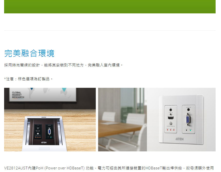The height and width of the screenshot is (172, 221).
Task: Click the paragraph starting with 採用時尚簡練的設計
Action: 63,65
